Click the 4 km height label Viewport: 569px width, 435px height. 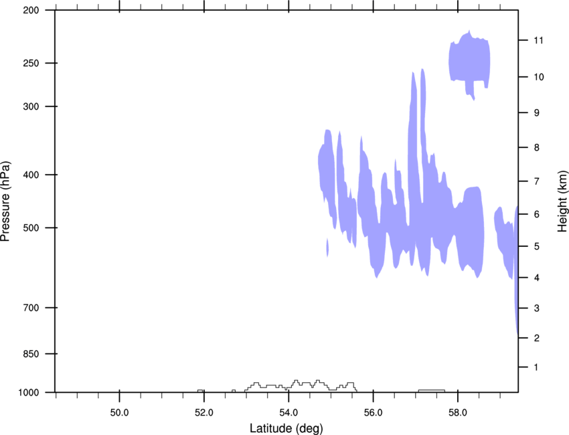pyautogui.click(x=537, y=278)
